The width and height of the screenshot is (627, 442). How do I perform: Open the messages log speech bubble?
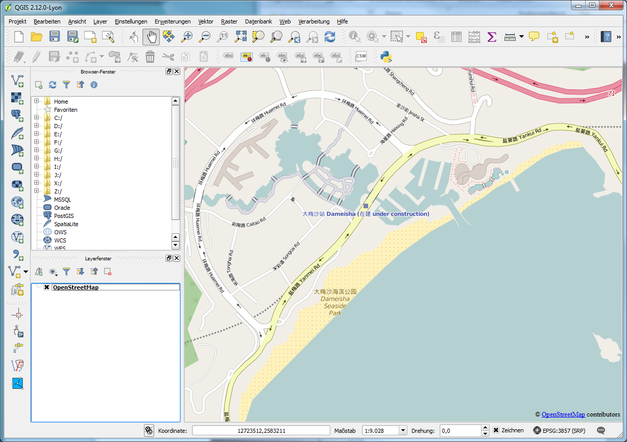coord(601,430)
